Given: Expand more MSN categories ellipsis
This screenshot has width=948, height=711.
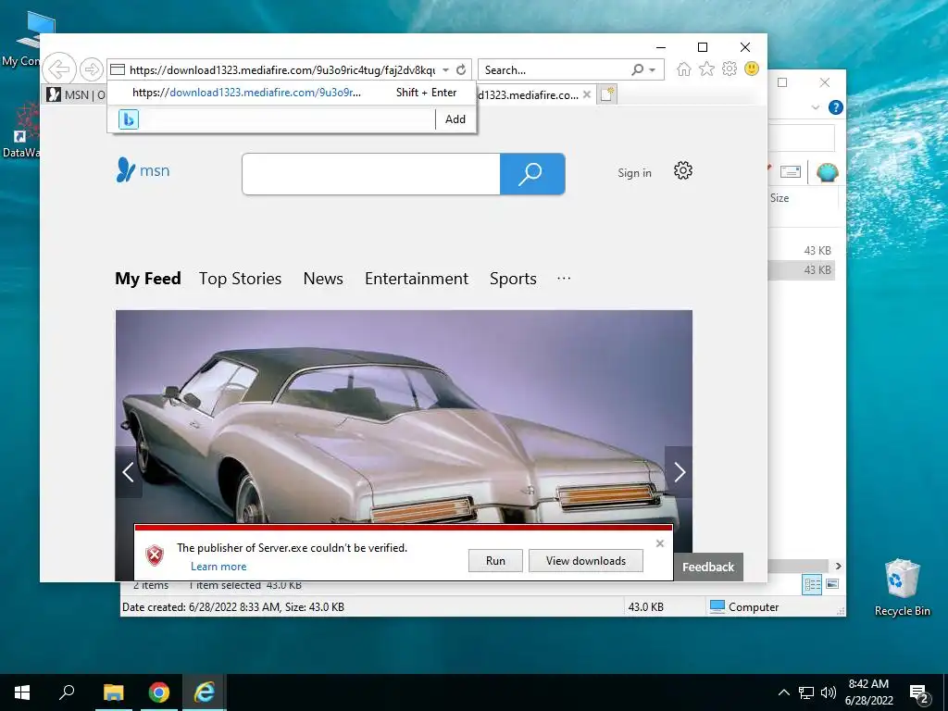Looking at the screenshot, I should (x=564, y=279).
